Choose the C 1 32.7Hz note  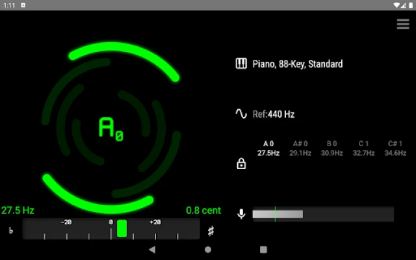(363, 148)
